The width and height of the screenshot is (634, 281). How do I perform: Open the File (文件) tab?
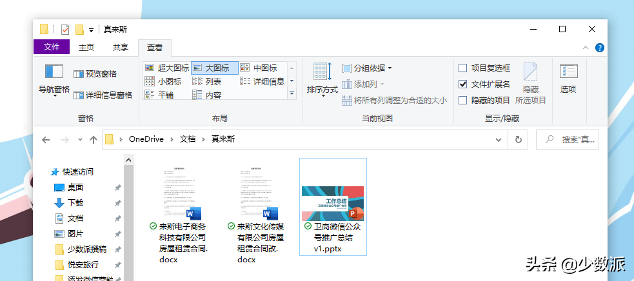click(52, 47)
